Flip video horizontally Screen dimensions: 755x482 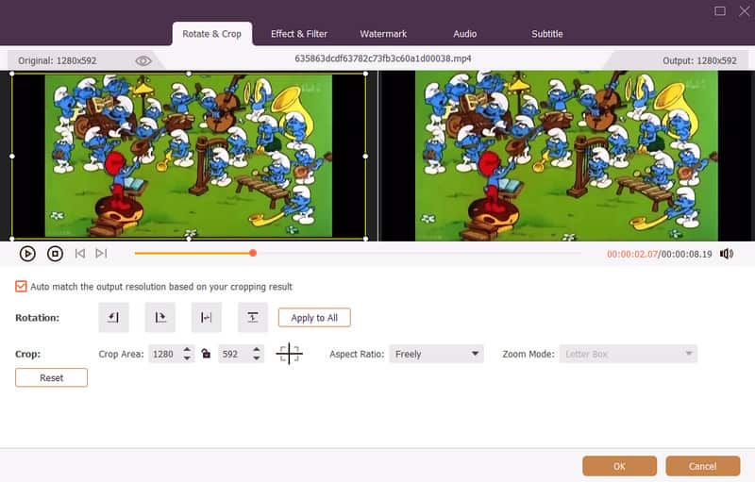[x=206, y=318]
